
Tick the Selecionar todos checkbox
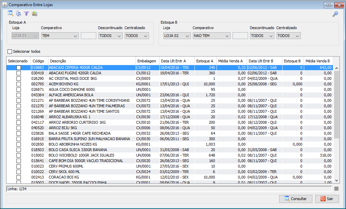[x=10, y=51]
